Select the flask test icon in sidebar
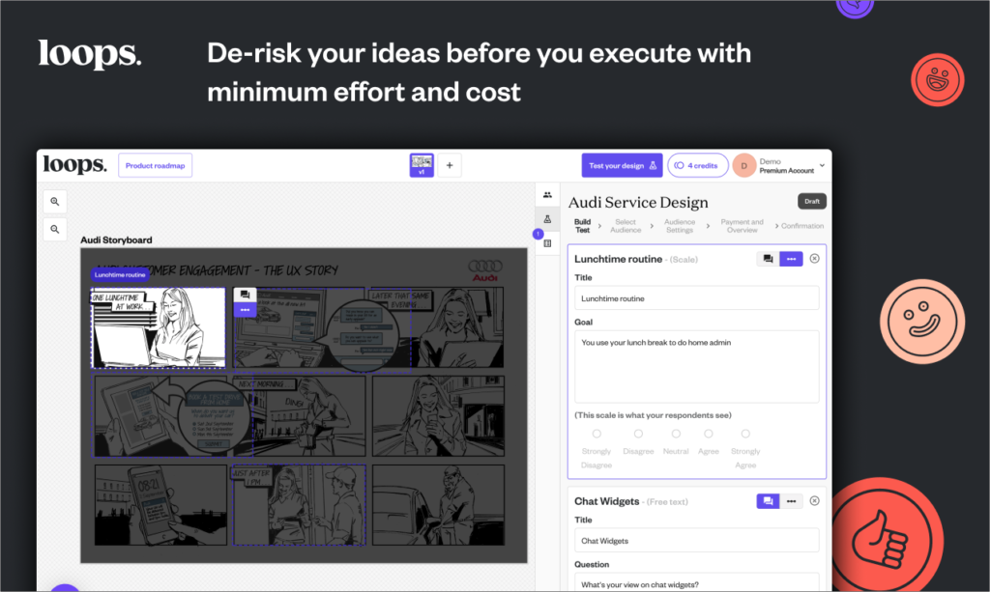 click(547, 219)
